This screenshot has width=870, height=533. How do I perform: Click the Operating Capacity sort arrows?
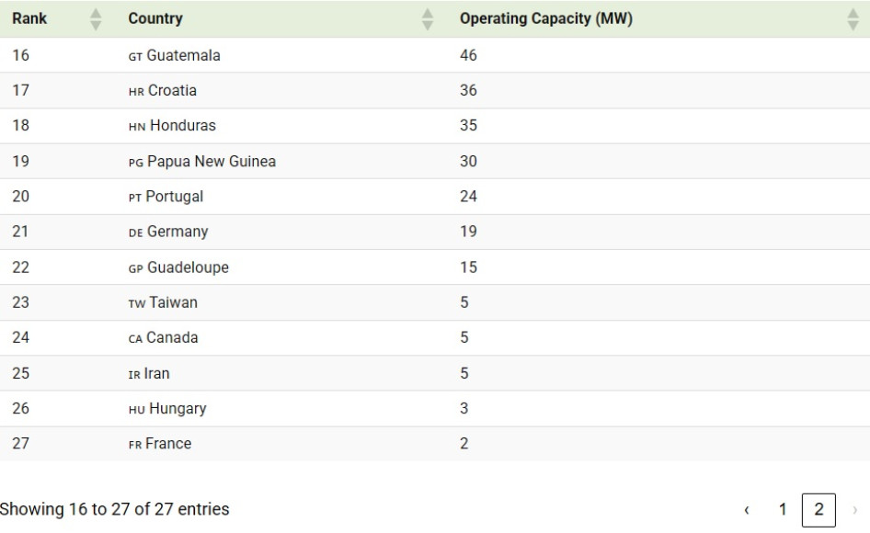(x=852, y=18)
